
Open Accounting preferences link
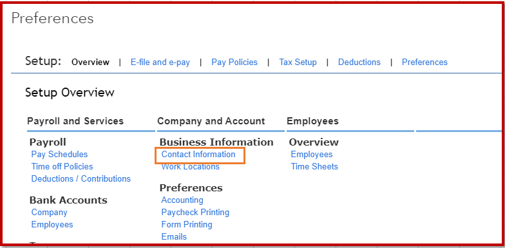coord(182,200)
